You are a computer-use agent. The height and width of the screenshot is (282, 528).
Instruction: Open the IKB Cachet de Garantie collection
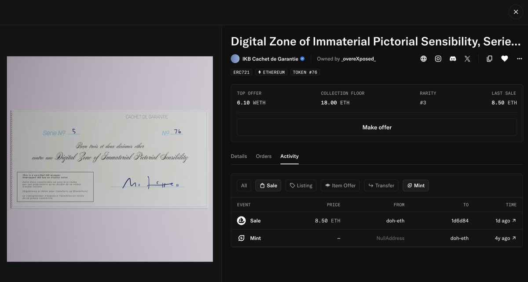coord(270,58)
